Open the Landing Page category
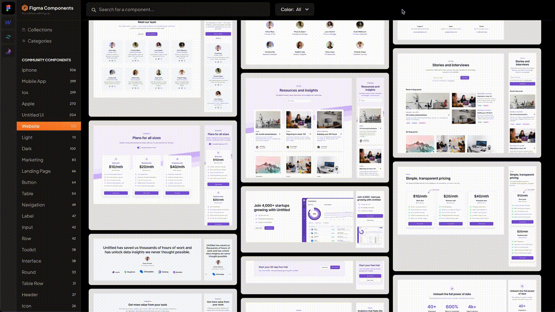Image resolution: width=555 pixels, height=312 pixels. (x=49, y=171)
